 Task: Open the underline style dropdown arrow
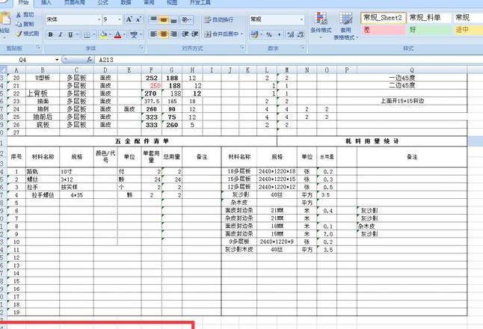click(77, 34)
